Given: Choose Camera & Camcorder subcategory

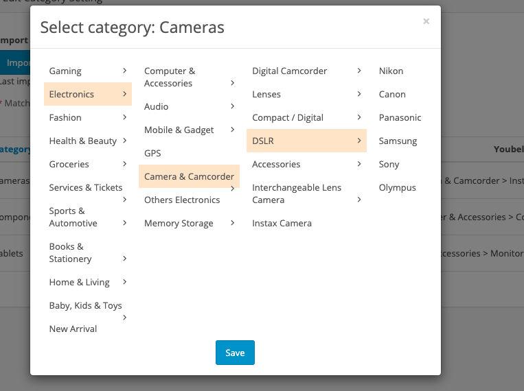Looking at the screenshot, I should 189,176.
